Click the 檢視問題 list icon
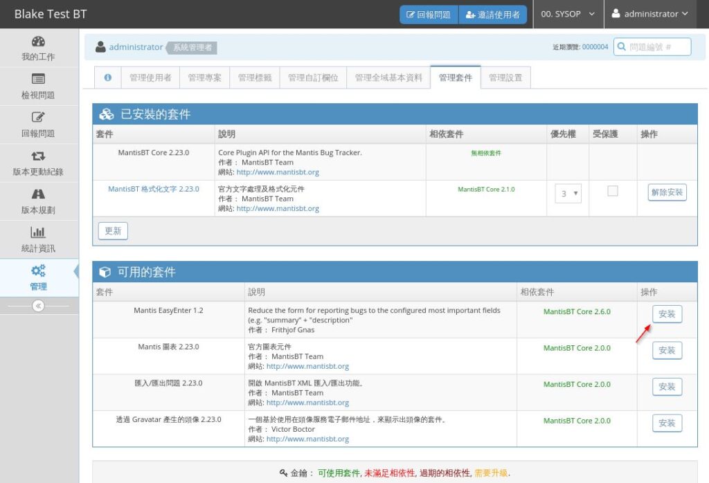 [38, 80]
